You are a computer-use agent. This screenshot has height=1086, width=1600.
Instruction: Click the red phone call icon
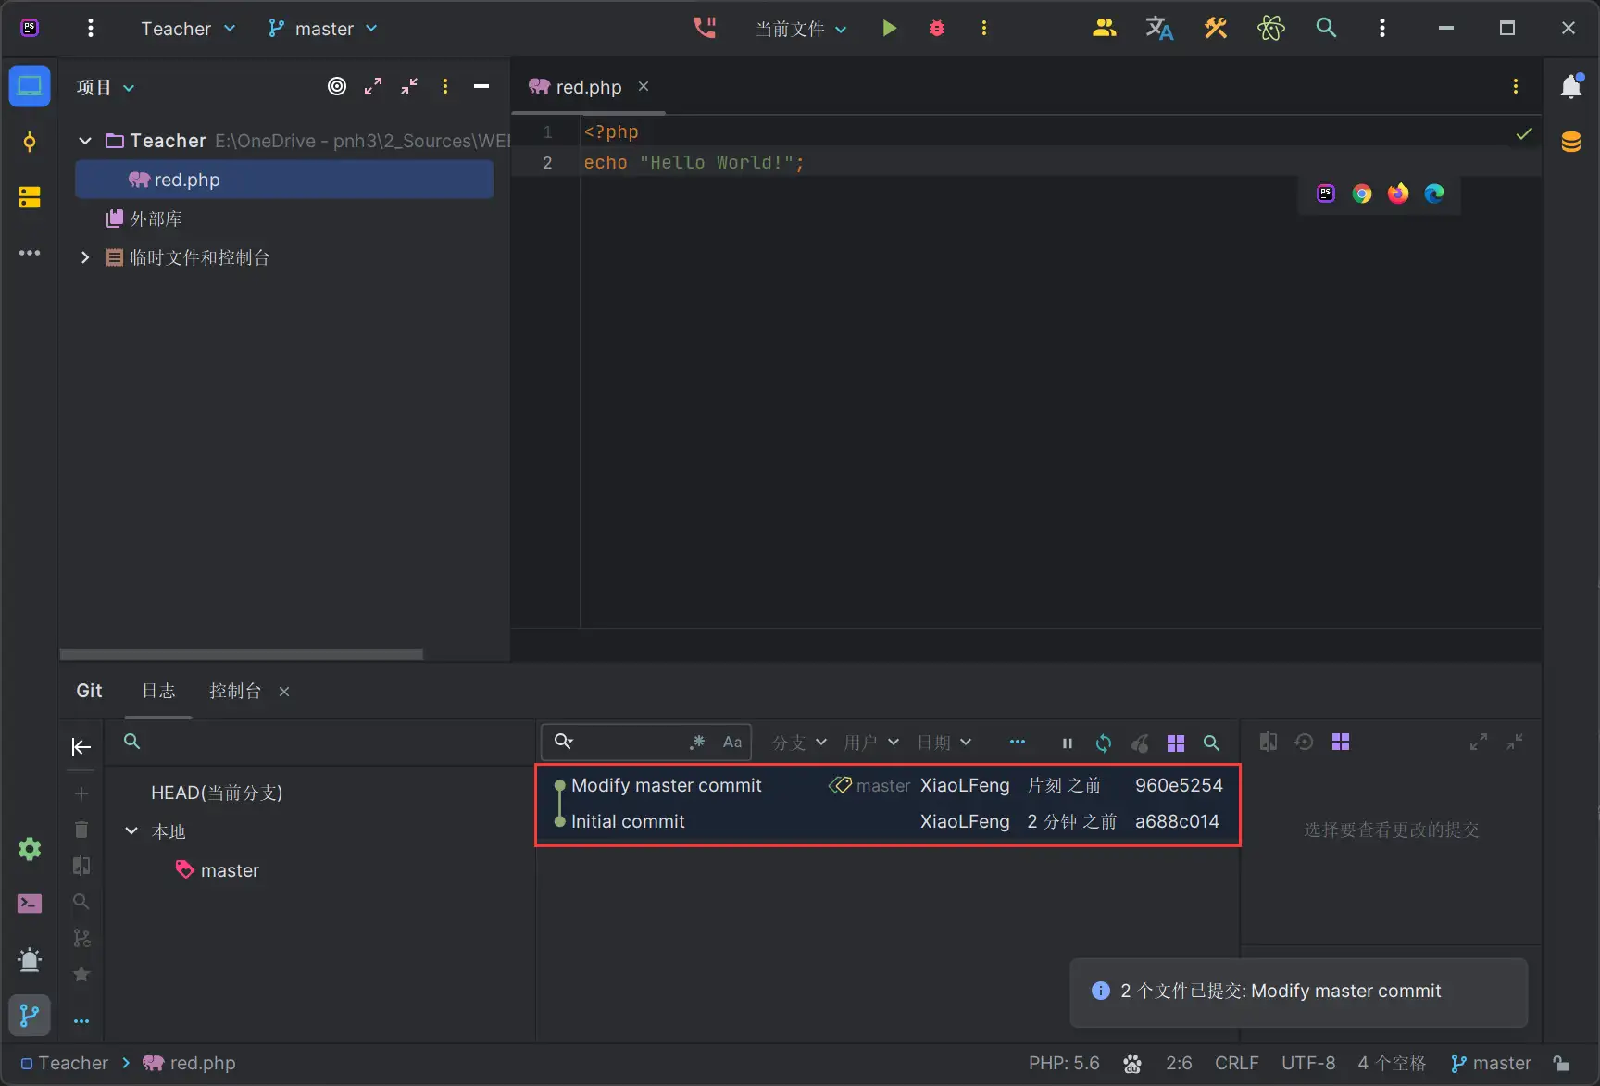point(706,28)
